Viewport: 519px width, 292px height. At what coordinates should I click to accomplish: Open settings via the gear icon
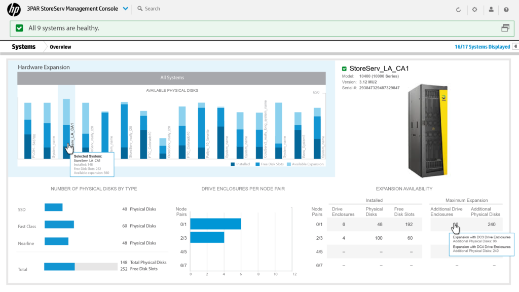[474, 10]
